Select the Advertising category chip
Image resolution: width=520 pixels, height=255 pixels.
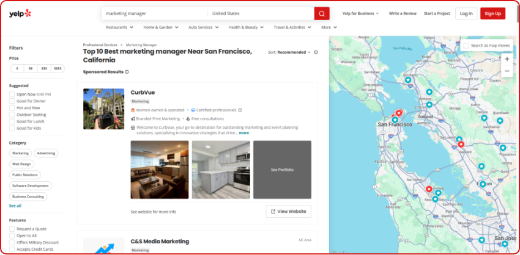tap(46, 154)
